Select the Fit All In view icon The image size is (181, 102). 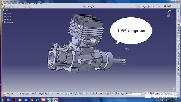click(x=55, y=93)
